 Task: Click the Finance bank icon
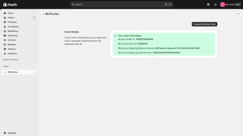coord(5,49)
